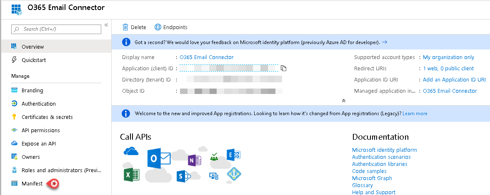Viewport: 490px width, 195px height.
Task: Click the Quickstart lightning icon
Action: 14,60
